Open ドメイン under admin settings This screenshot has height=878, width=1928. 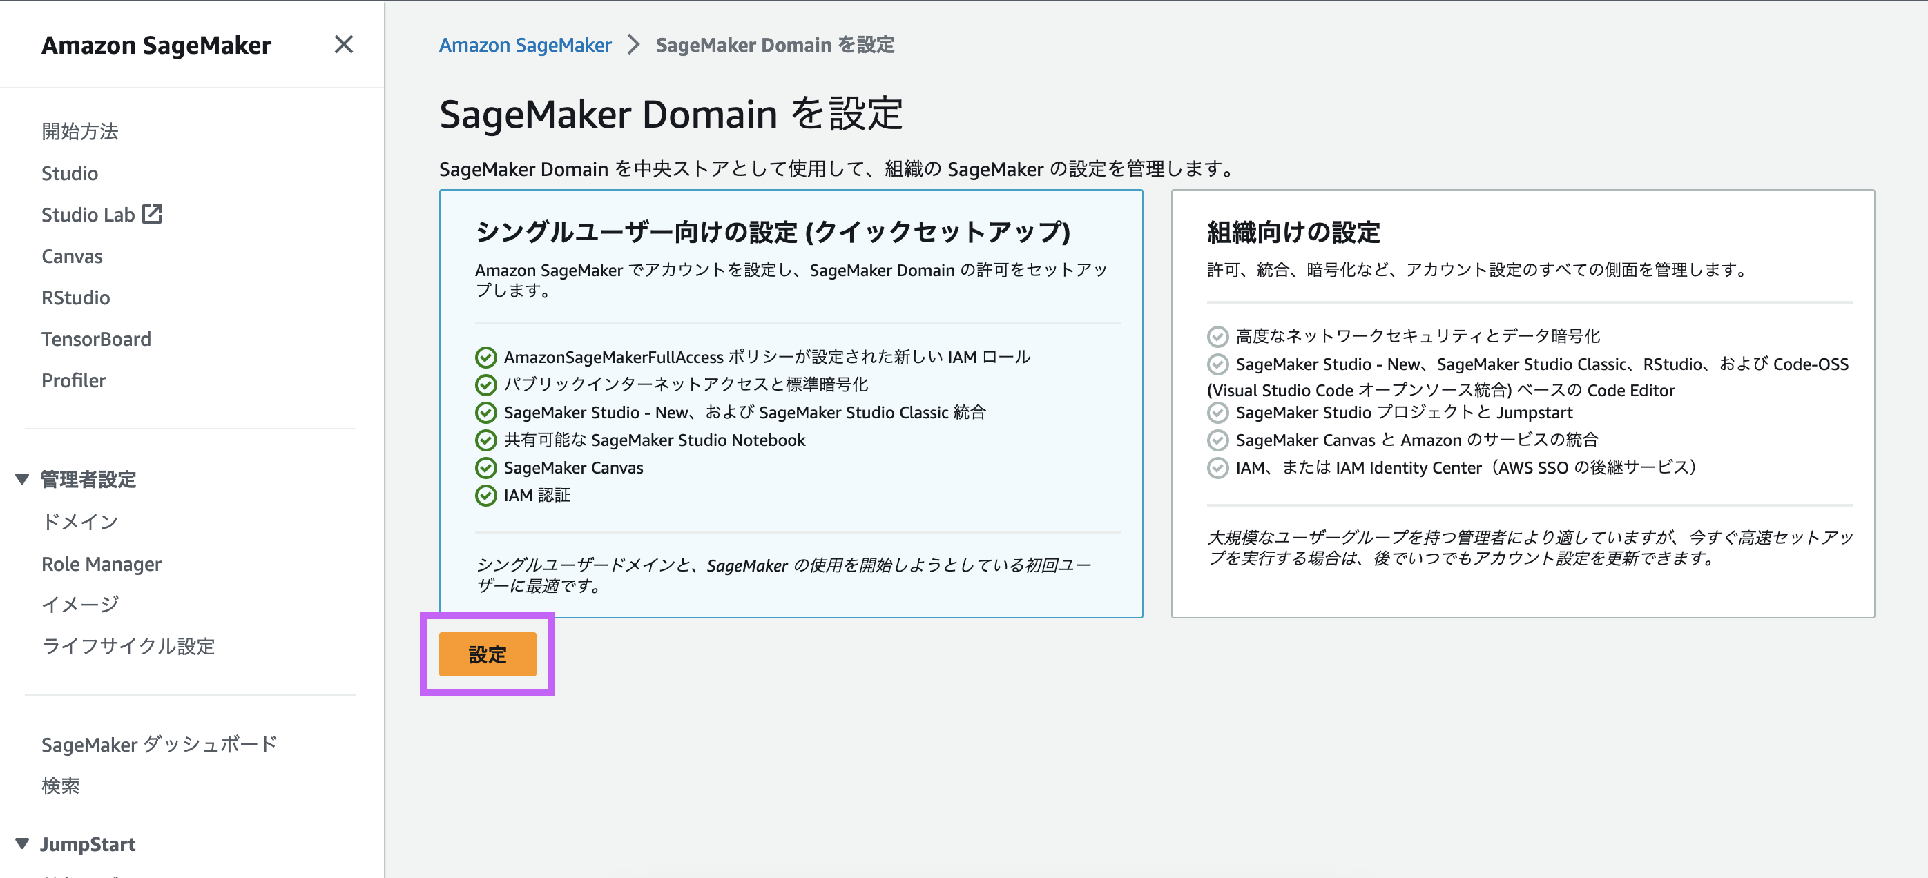coord(80,521)
